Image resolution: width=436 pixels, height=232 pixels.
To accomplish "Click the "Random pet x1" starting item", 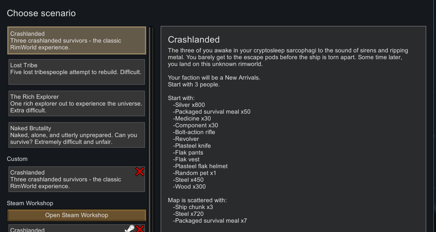I will point(194,173).
